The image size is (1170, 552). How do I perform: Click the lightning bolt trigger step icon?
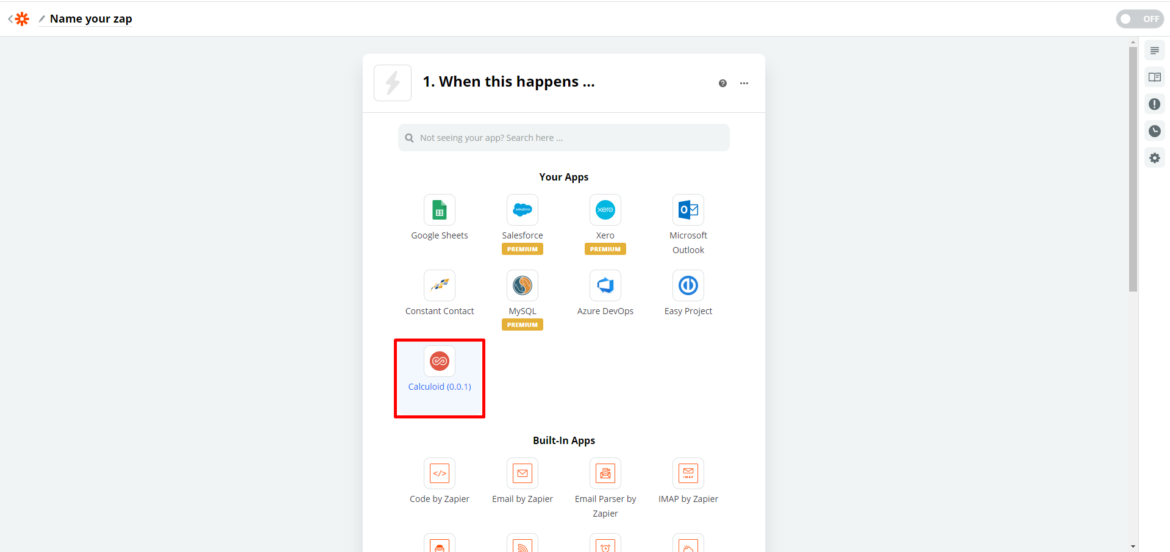point(393,83)
